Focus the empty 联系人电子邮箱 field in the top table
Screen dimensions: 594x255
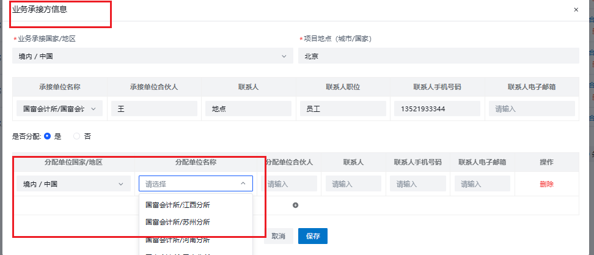pos(532,109)
